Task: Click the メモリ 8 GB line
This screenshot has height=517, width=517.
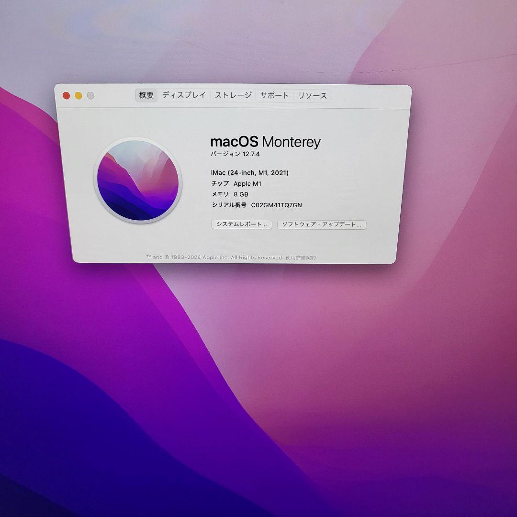Action: [x=230, y=194]
